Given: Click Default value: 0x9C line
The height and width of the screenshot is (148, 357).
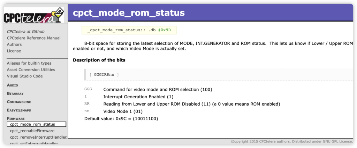Looking at the screenshot, I should (121, 118).
